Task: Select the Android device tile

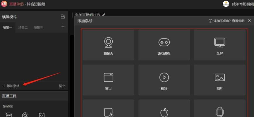Action: (220, 108)
